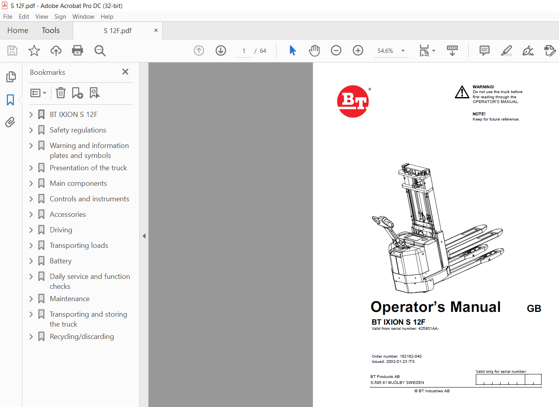Expand the Safety regulations bookmark
The height and width of the screenshot is (407, 559).
point(31,130)
